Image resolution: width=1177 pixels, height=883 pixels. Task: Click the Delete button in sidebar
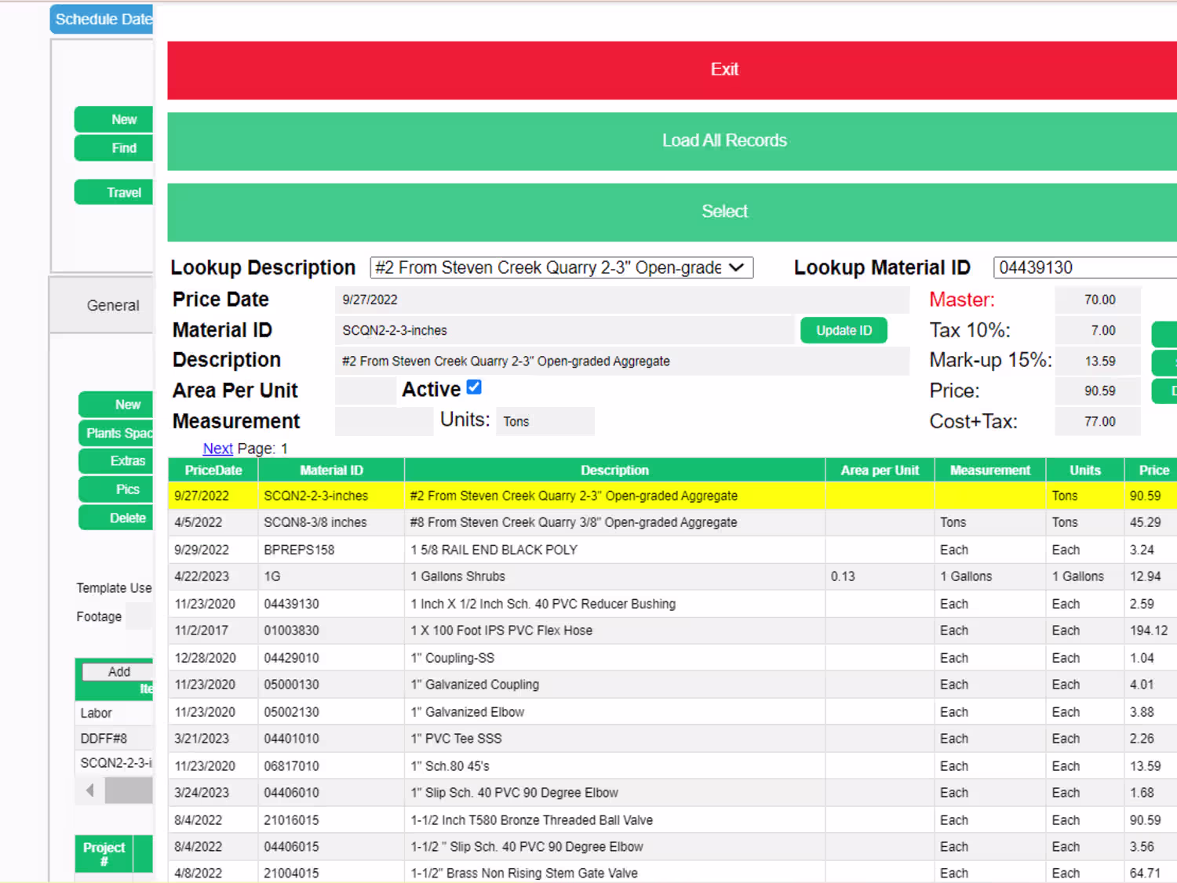[x=116, y=518]
